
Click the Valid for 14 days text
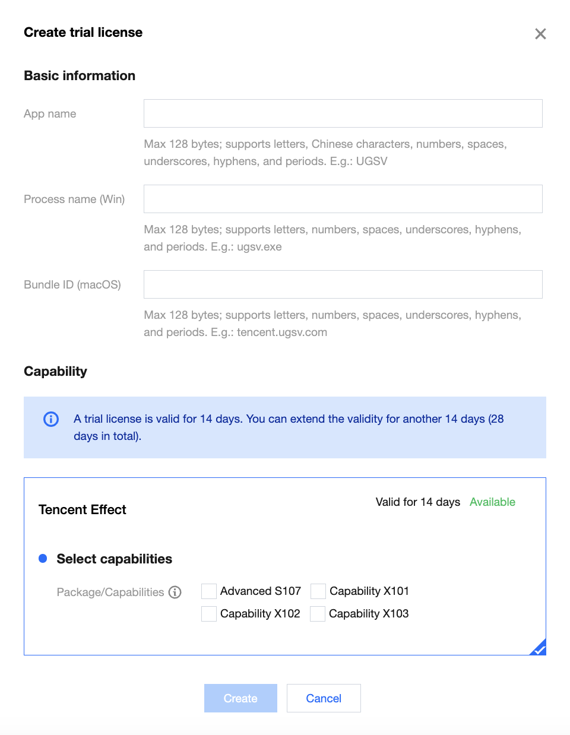(417, 502)
